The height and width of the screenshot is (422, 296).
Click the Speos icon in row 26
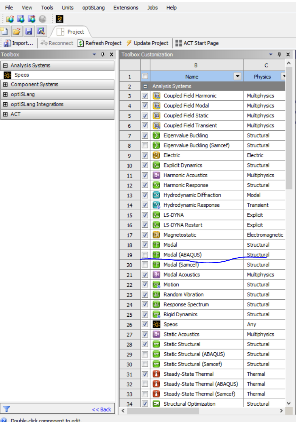point(156,324)
